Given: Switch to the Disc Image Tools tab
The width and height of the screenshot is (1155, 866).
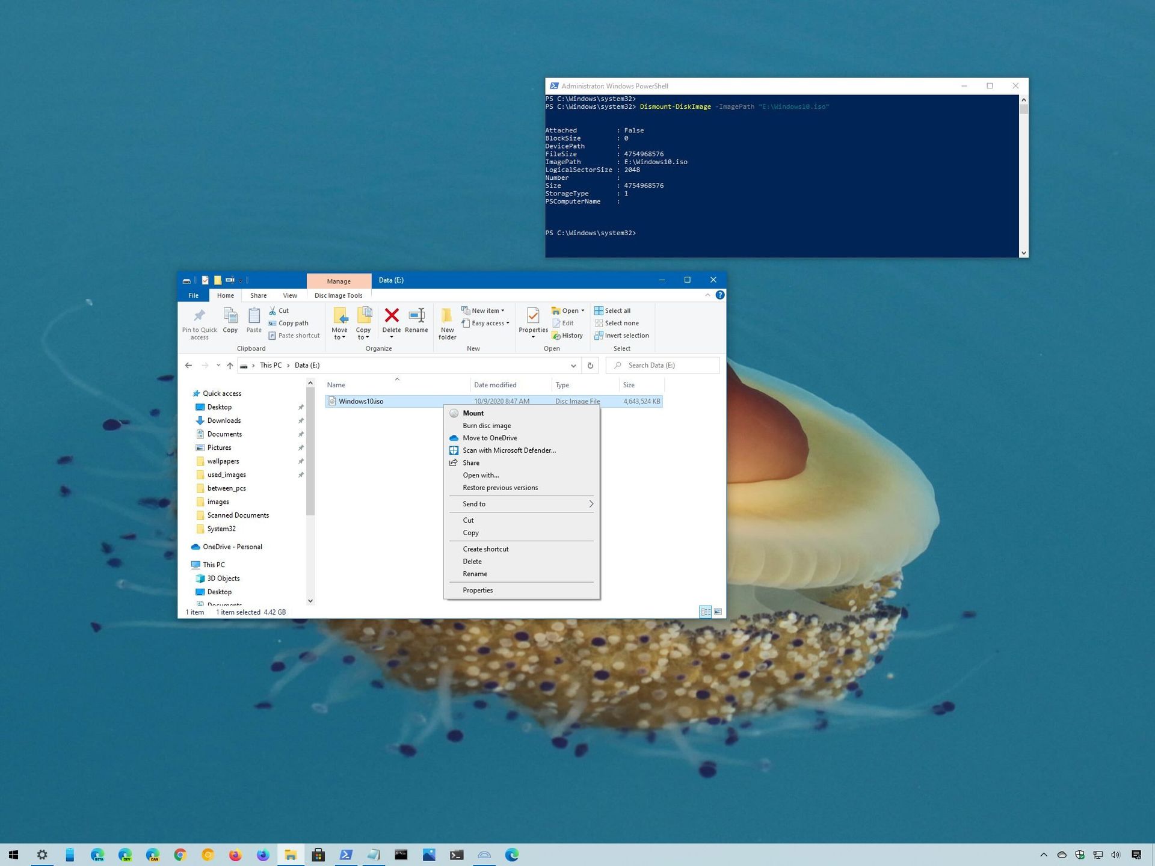Looking at the screenshot, I should [x=338, y=295].
